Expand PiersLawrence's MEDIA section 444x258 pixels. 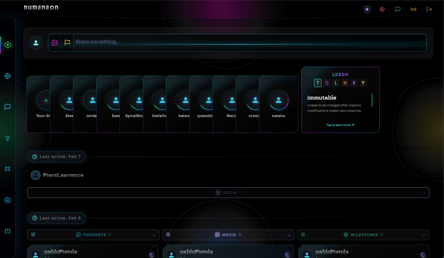click(424, 193)
